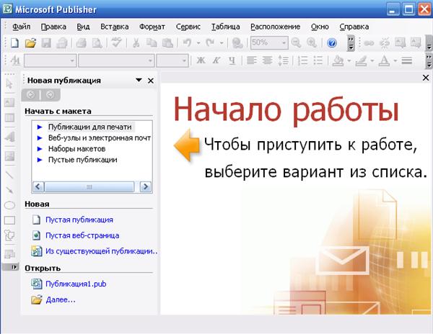
Task: Open the Fill Color dropdown arrow
Action: 349,60
